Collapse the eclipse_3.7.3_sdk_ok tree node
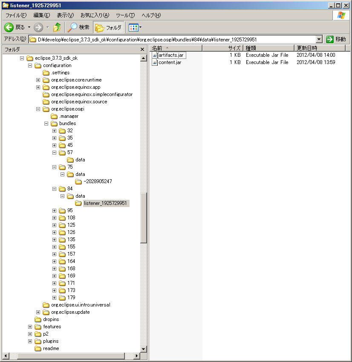352x362 pixels. click(x=22, y=58)
